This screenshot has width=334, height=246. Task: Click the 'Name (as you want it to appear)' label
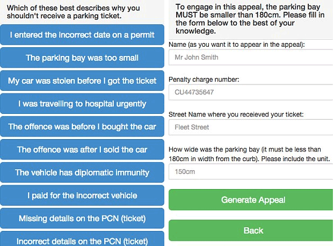(237, 45)
